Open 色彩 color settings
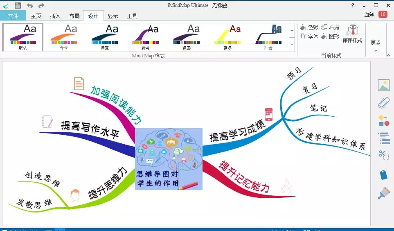394x231 pixels. [309, 27]
